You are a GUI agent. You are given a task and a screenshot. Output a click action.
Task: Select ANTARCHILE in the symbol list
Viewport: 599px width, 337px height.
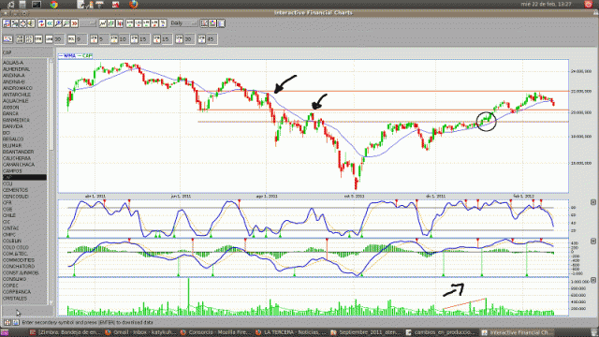click(17, 95)
